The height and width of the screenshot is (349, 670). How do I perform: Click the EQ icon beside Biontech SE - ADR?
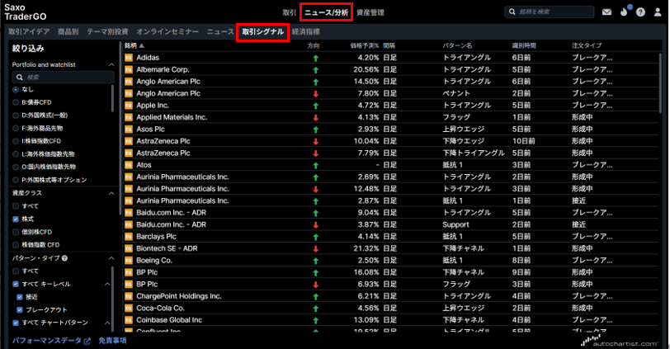[x=128, y=248]
